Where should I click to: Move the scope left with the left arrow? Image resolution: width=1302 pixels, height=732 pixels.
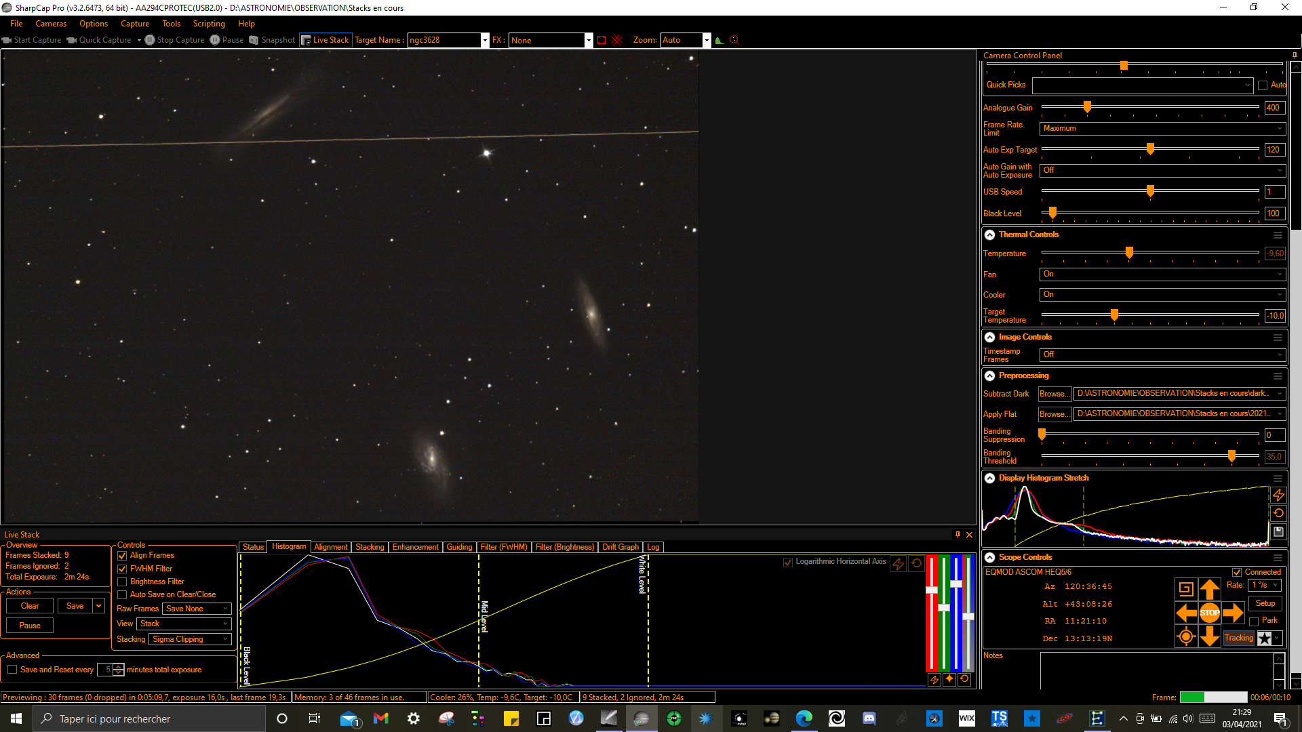tap(1186, 613)
